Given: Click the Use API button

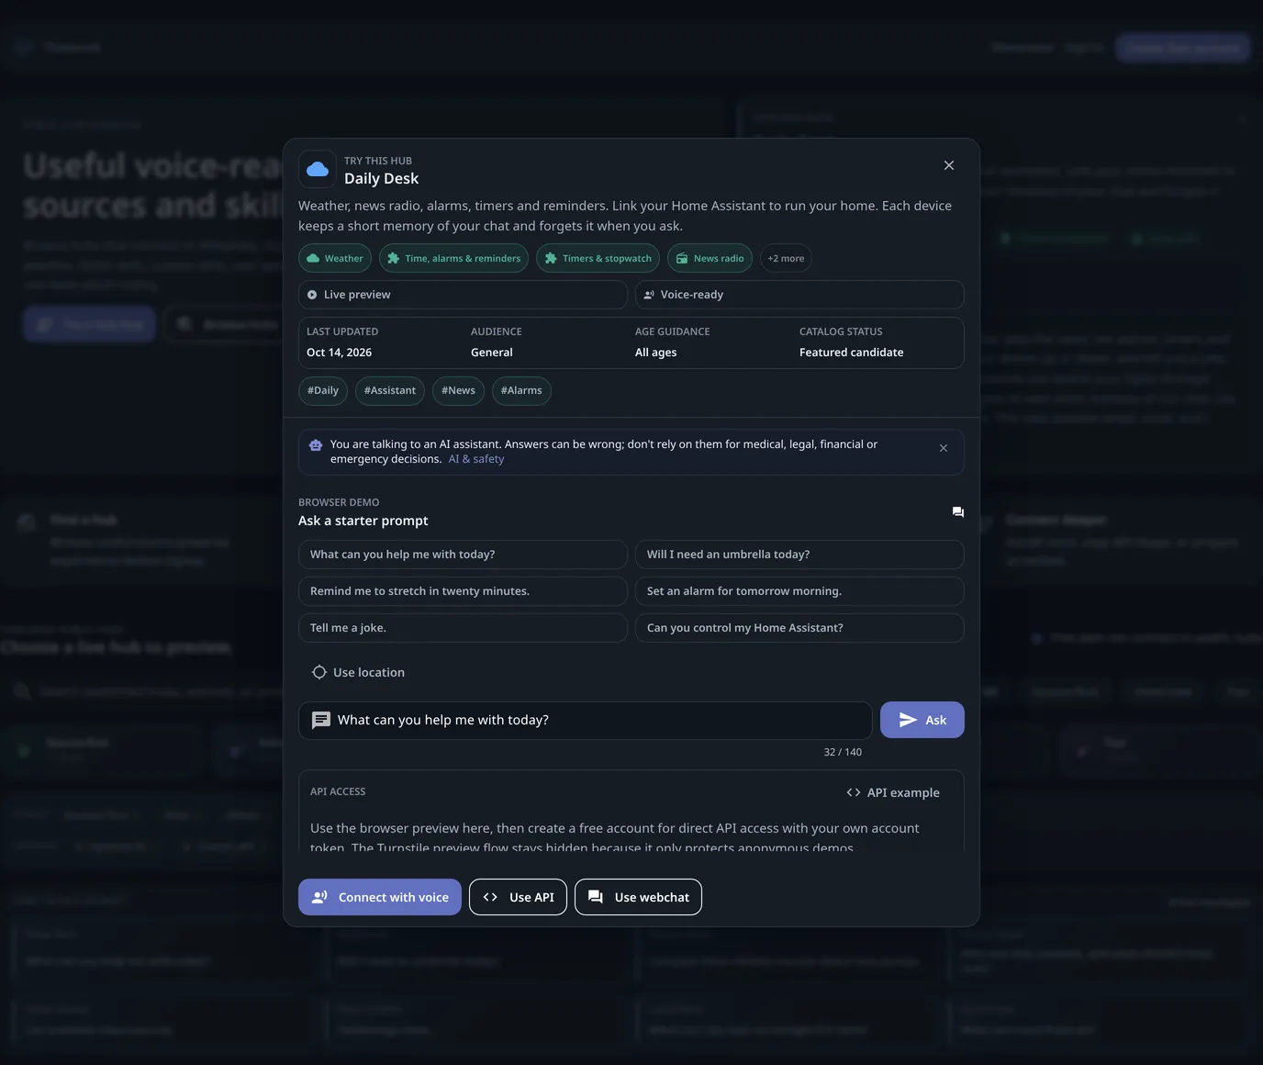Looking at the screenshot, I should 519,897.
